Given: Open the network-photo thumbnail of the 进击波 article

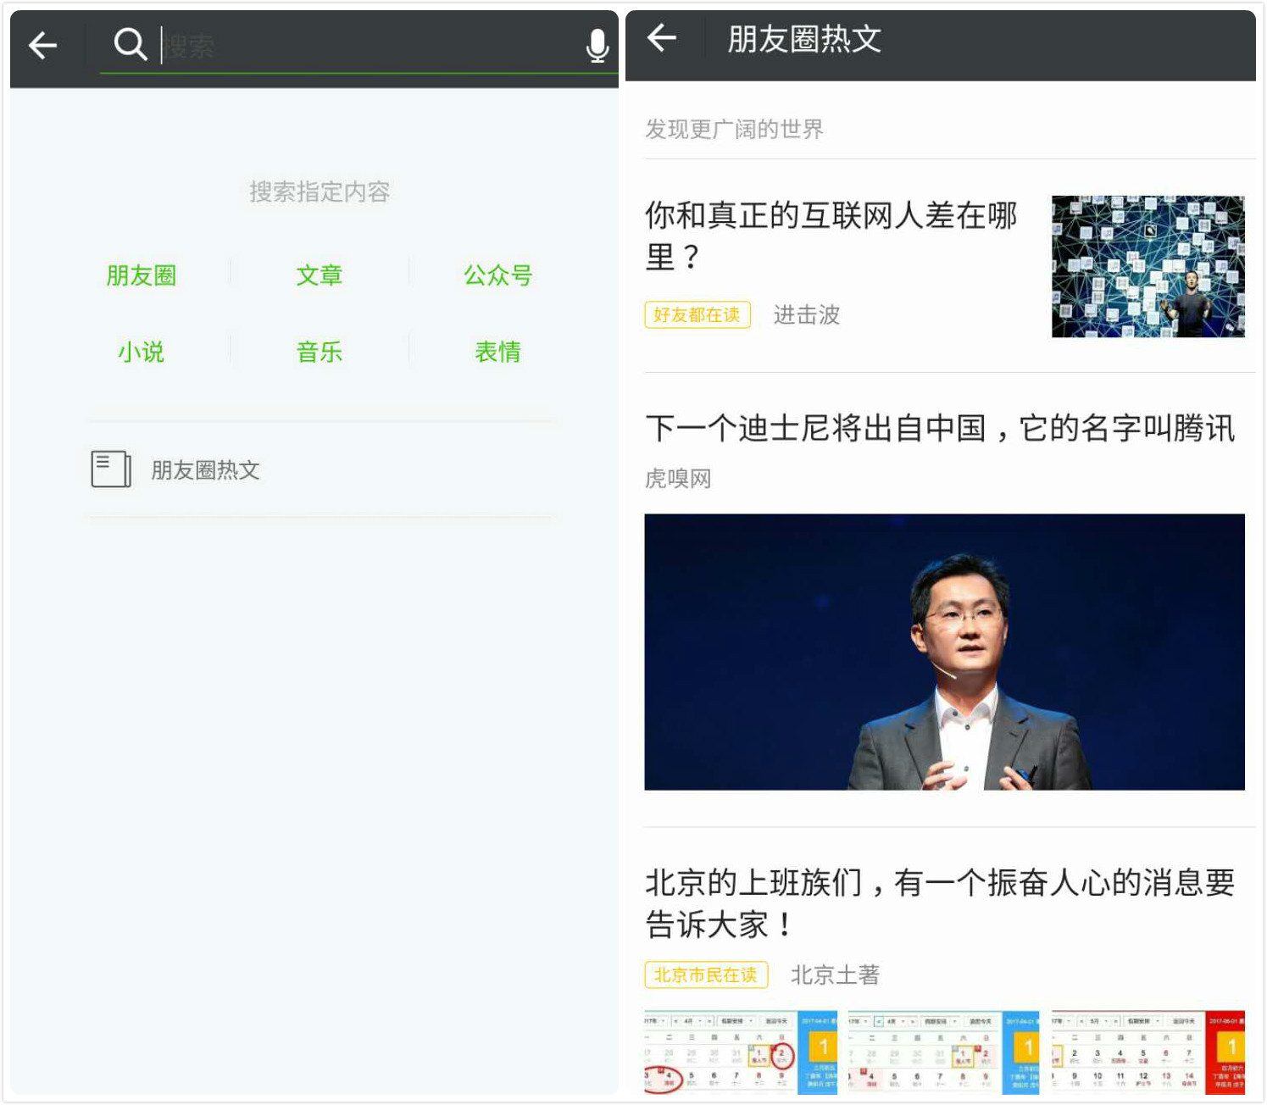Looking at the screenshot, I should point(1148,266).
